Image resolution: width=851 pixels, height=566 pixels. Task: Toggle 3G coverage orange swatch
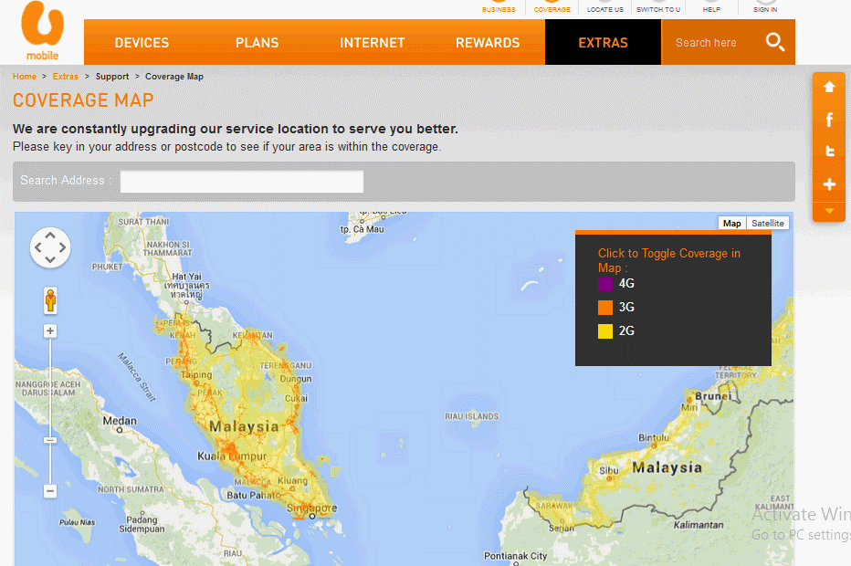[605, 308]
